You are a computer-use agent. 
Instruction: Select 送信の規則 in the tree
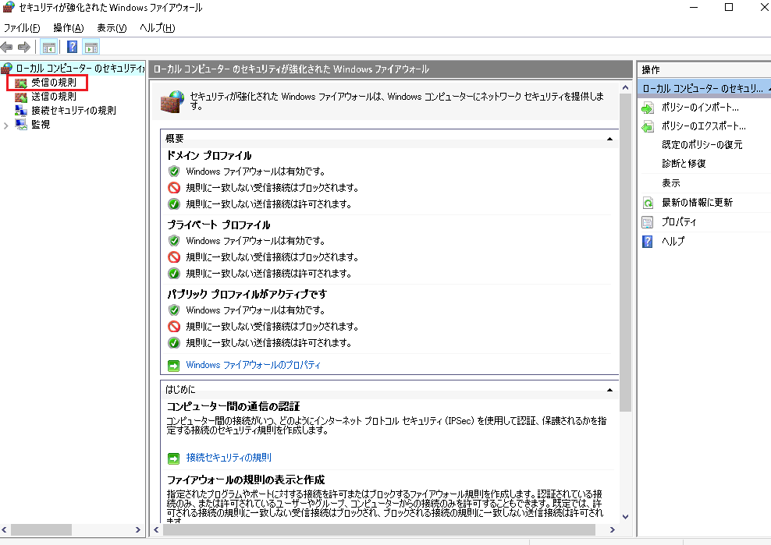pyautogui.click(x=54, y=97)
